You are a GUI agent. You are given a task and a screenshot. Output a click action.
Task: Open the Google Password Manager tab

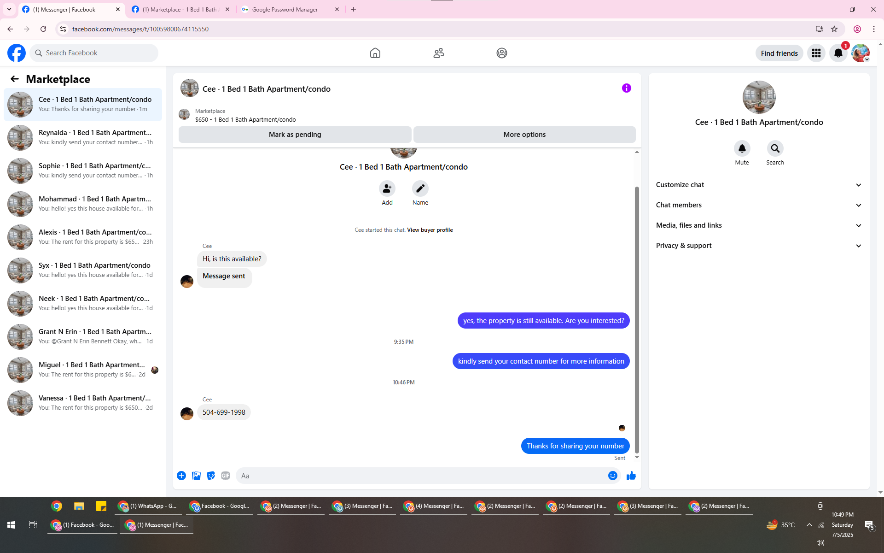pyautogui.click(x=285, y=9)
